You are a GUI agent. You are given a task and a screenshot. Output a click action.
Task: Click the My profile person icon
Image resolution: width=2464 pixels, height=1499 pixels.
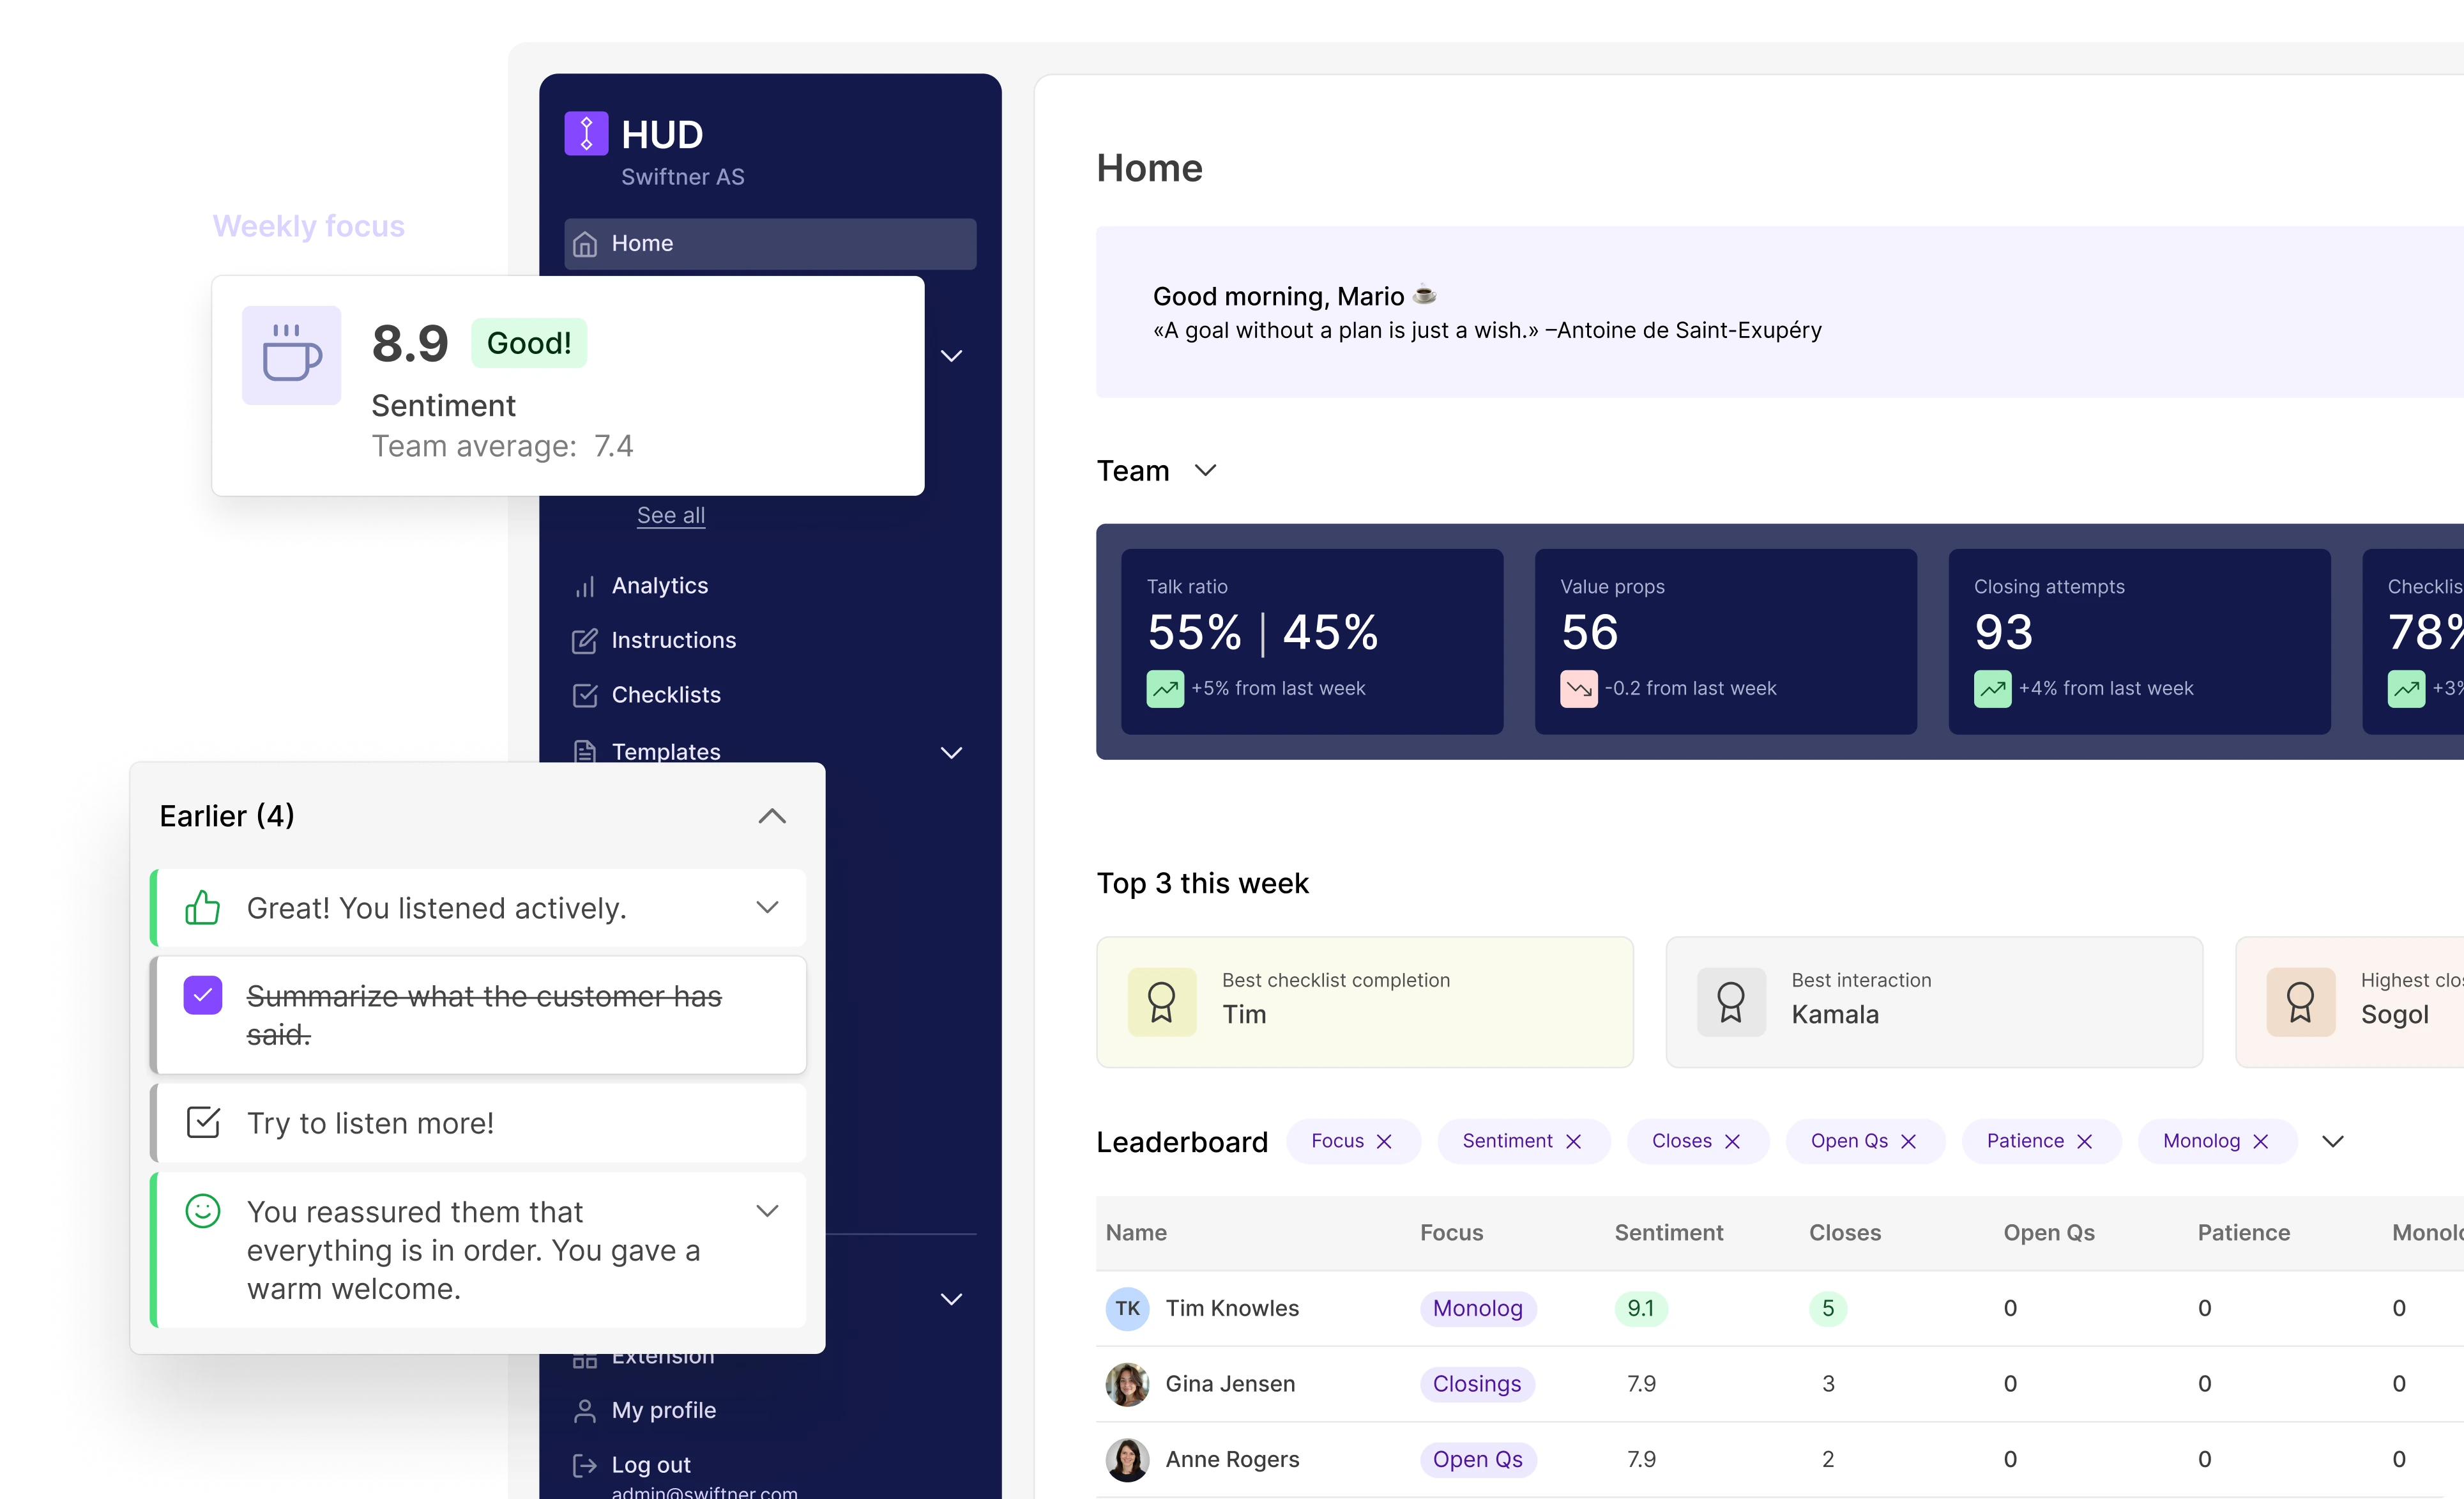tap(585, 1411)
